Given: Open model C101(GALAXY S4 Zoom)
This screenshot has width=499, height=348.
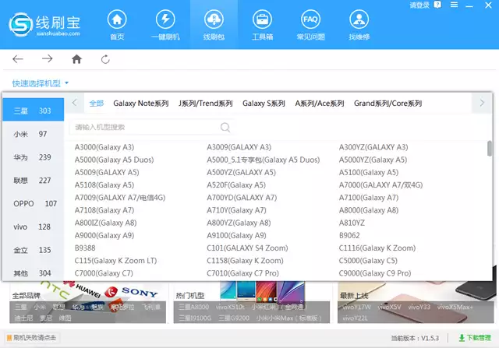Looking at the screenshot, I should coord(247,248).
